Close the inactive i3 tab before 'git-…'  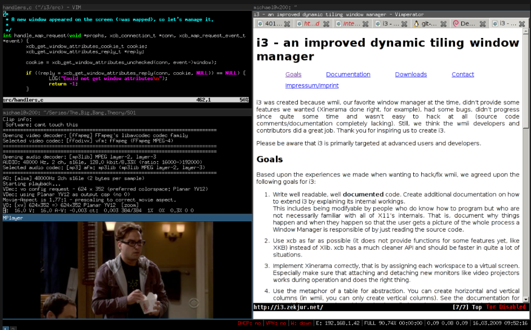[x=404, y=24]
